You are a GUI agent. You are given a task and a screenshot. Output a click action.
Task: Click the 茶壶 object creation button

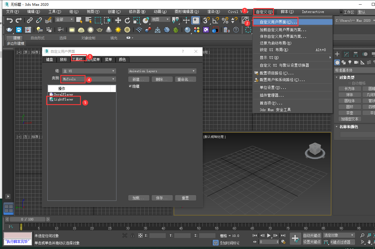point(350,113)
